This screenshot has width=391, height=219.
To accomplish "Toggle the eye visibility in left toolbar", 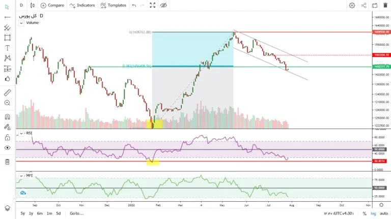I will point(7,147).
